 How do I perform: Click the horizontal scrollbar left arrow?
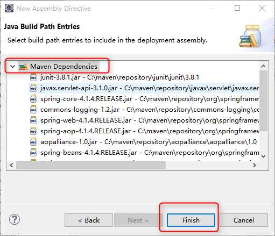11,165
